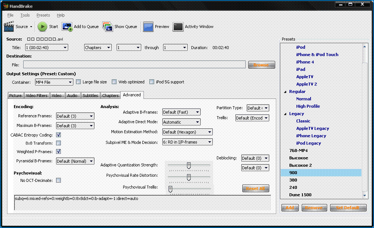Open Reference Frames dropdown

(x=75, y=116)
